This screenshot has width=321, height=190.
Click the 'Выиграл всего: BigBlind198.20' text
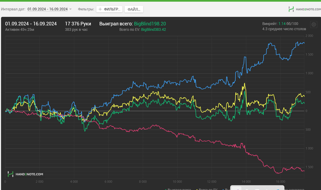point(133,24)
